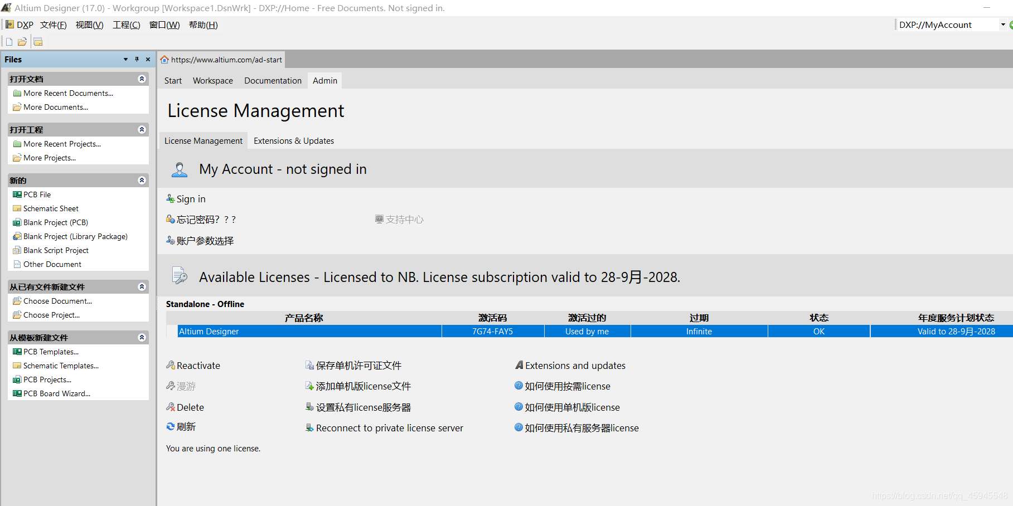The height and width of the screenshot is (506, 1013).
Task: Open the Extensions & Updates subtab
Action: pos(294,141)
